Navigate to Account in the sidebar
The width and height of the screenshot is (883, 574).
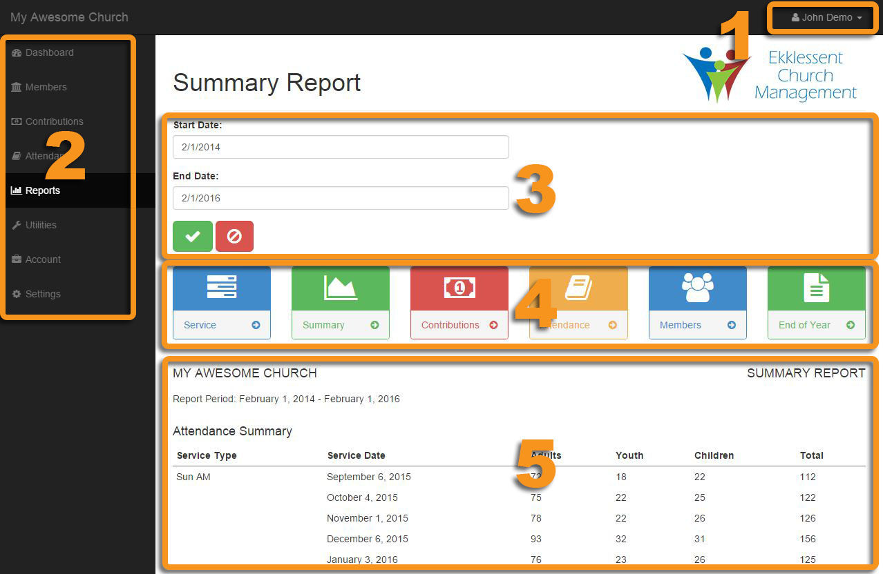coord(43,259)
